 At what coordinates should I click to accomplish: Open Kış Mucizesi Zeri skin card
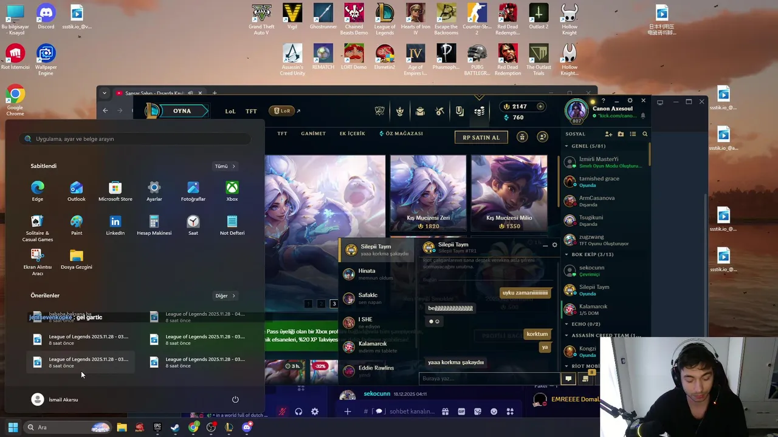(x=428, y=194)
